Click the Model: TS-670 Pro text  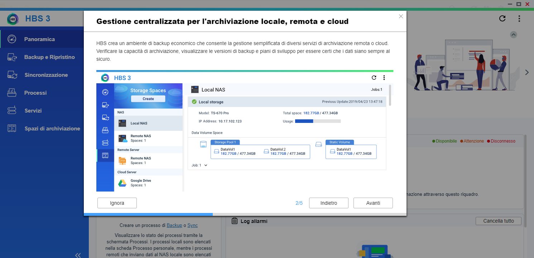click(x=214, y=113)
